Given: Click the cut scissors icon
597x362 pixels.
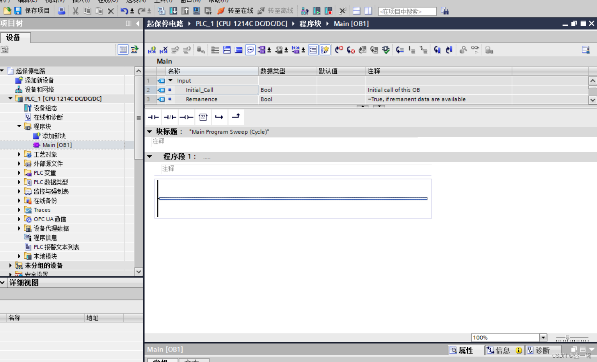Looking at the screenshot, I should [76, 11].
